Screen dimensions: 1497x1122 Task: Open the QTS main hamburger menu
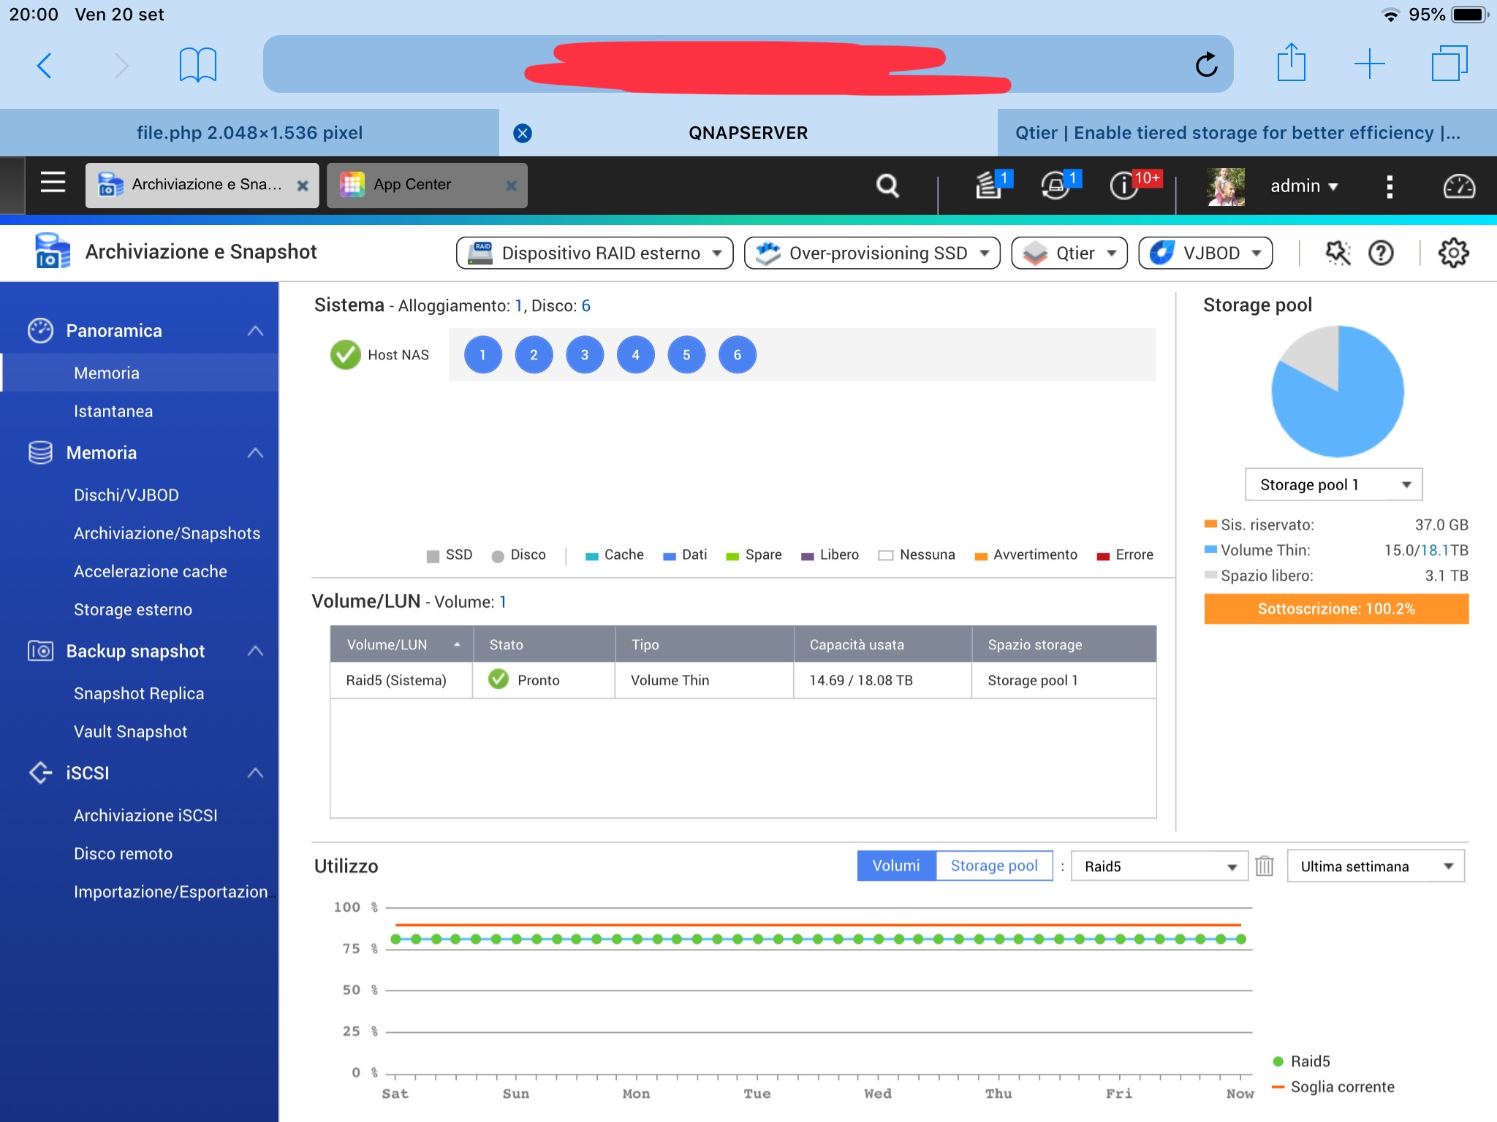53,183
